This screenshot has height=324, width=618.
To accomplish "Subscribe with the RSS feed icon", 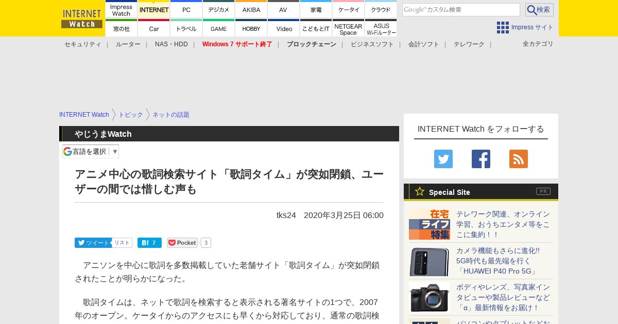I will coord(519,159).
